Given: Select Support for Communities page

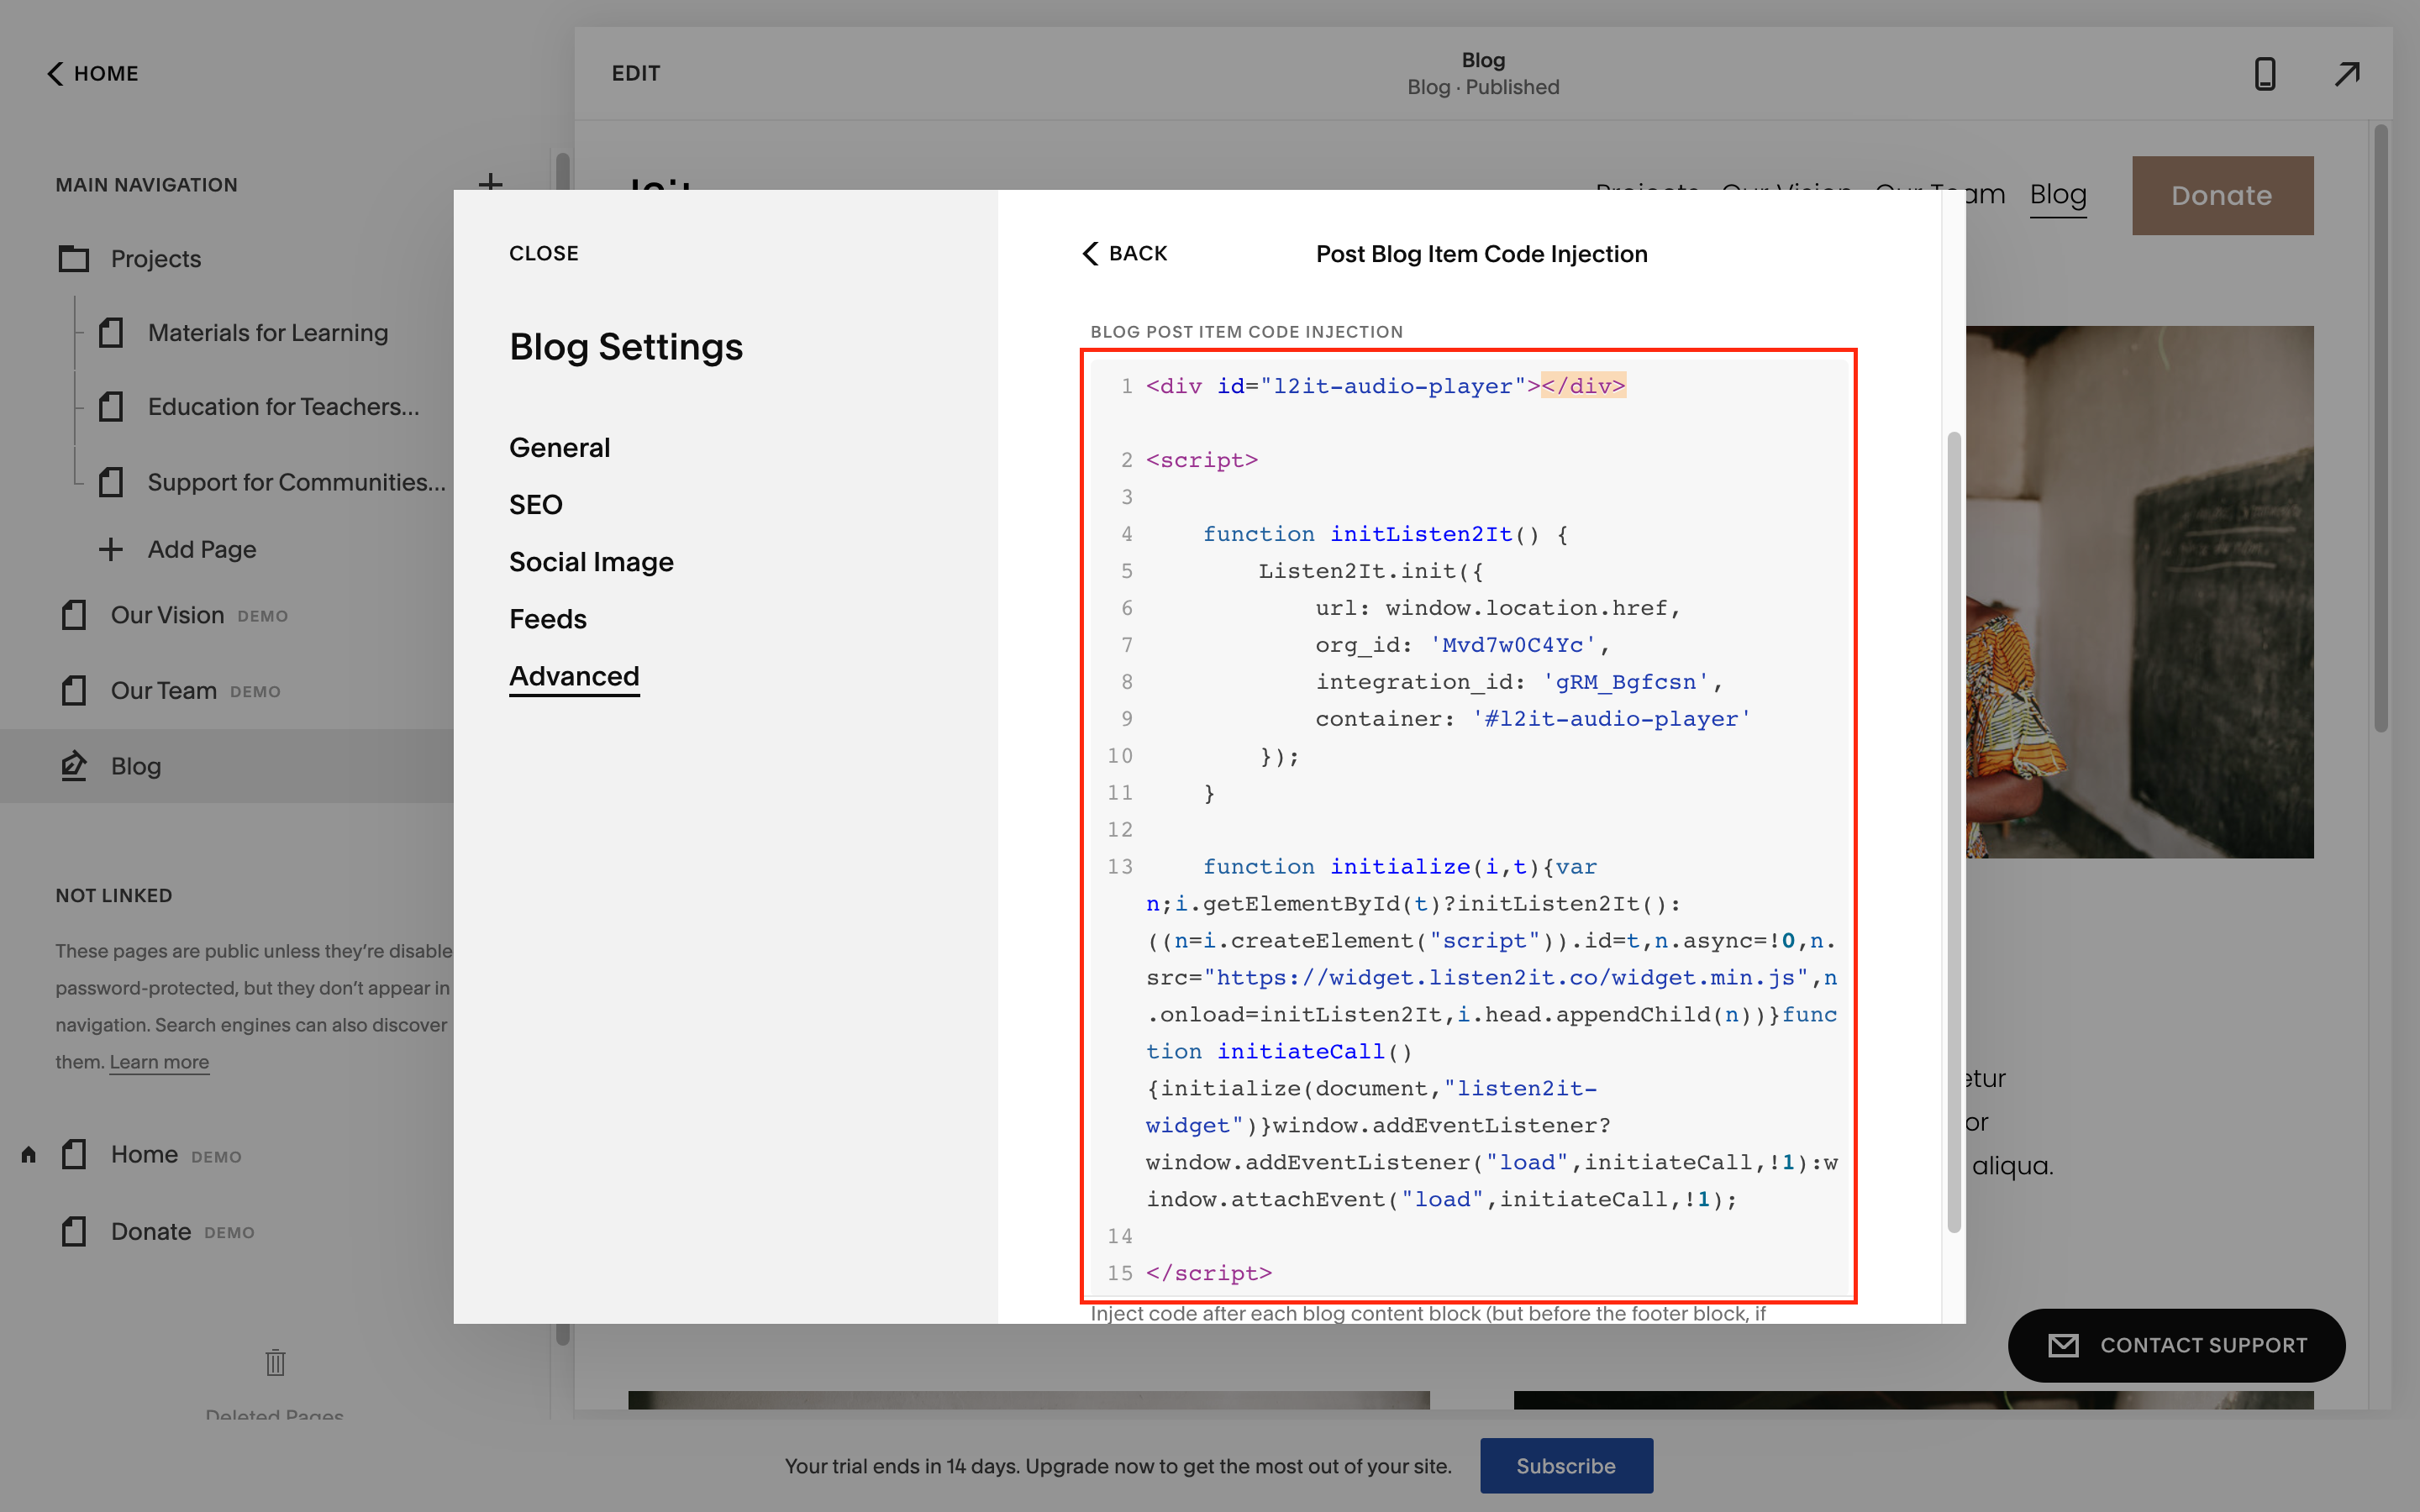Looking at the screenshot, I should 296,482.
